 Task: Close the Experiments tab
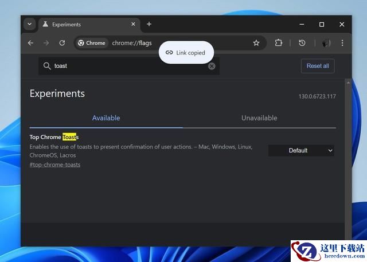(x=133, y=24)
